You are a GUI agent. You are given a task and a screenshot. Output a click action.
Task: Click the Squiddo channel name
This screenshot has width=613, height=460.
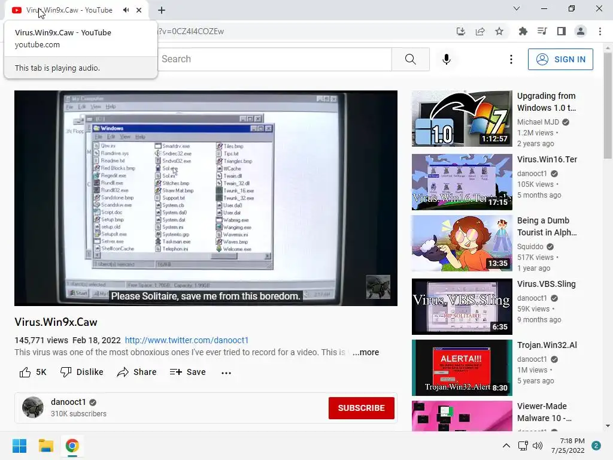(x=530, y=246)
